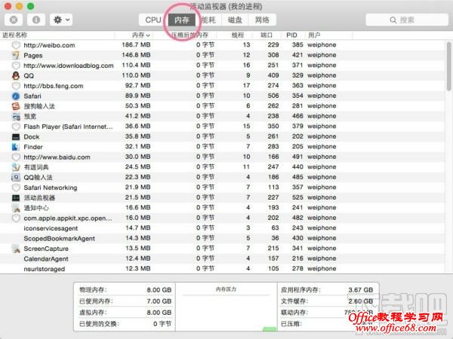Click the 146.8 MB memory value
Screen dimensions: 453x339
point(136,55)
